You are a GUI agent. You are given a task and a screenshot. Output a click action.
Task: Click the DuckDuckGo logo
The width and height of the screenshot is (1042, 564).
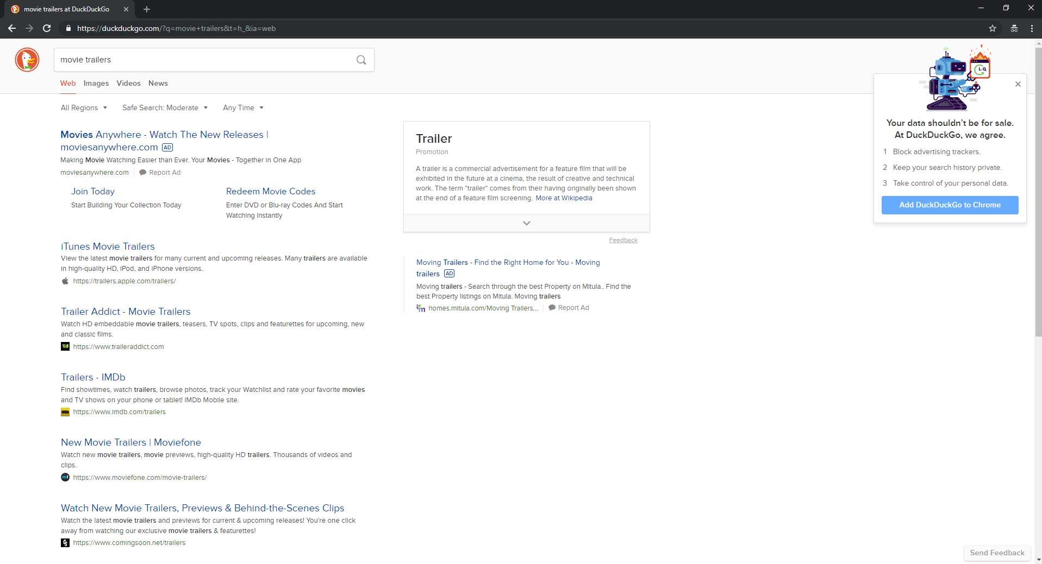(27, 60)
